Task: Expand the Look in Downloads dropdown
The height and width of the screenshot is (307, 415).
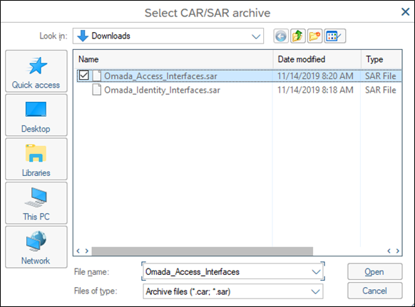Action: pos(256,36)
